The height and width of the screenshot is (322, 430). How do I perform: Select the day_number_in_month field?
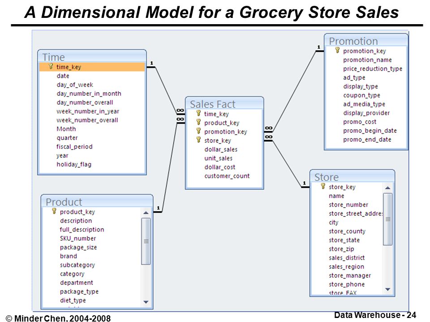89,93
